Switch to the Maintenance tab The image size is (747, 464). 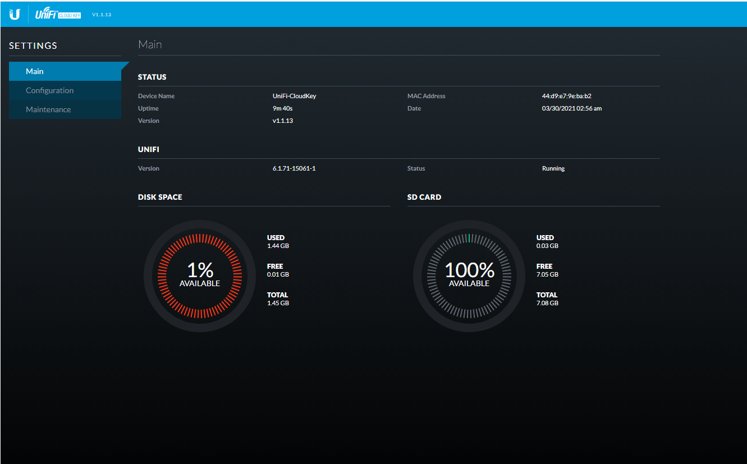[65, 109]
